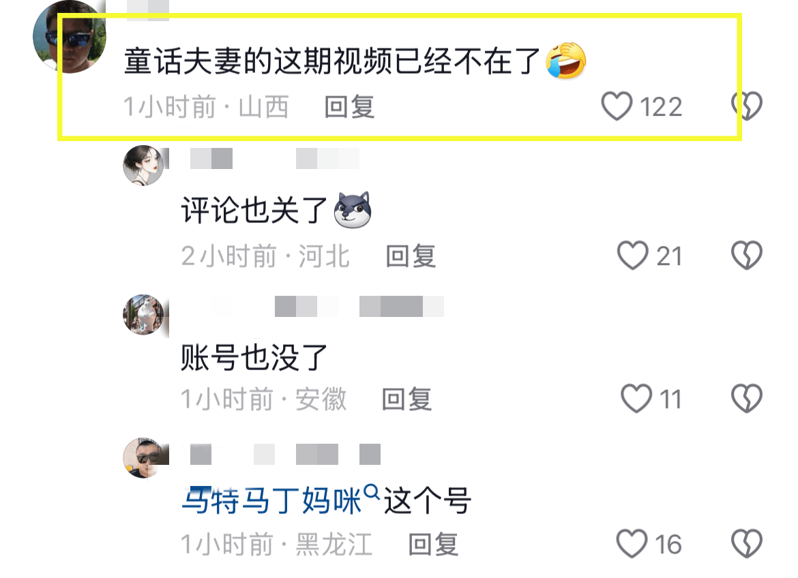Viewport: 798px width, 578px height.
Task: Like the 这个号 comment with 16 likes
Action: pos(632,543)
